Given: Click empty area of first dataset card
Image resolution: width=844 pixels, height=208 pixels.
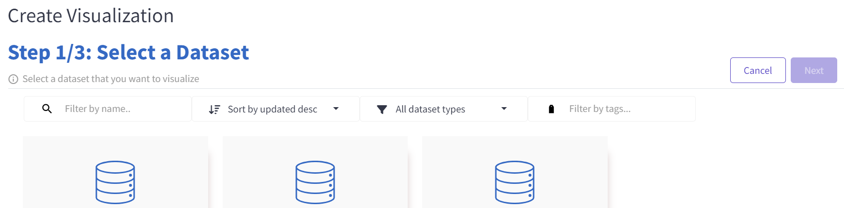Looking at the screenshot, I should click(x=53, y=154).
